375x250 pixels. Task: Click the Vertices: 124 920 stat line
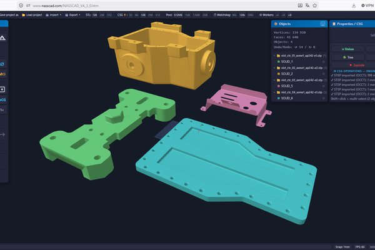(289, 32)
